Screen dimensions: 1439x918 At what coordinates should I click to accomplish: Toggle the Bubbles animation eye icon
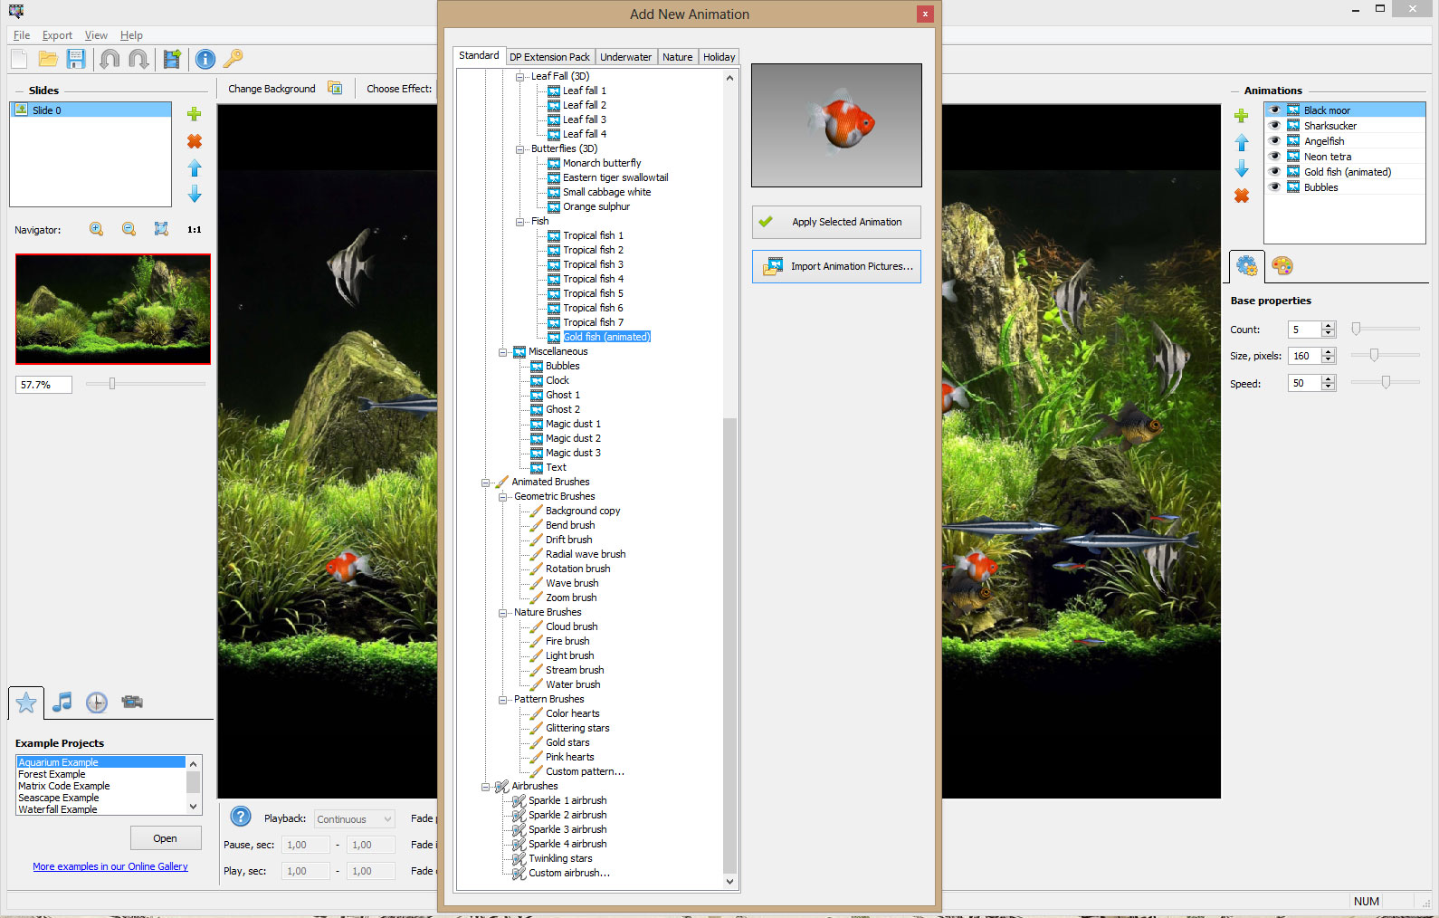point(1274,187)
